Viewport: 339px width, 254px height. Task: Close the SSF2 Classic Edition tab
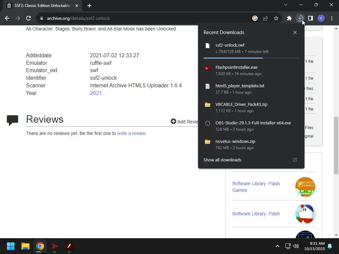pos(77,6)
